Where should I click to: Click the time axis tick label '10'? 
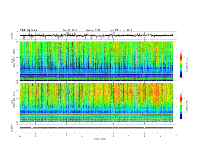[x=176, y=136]
